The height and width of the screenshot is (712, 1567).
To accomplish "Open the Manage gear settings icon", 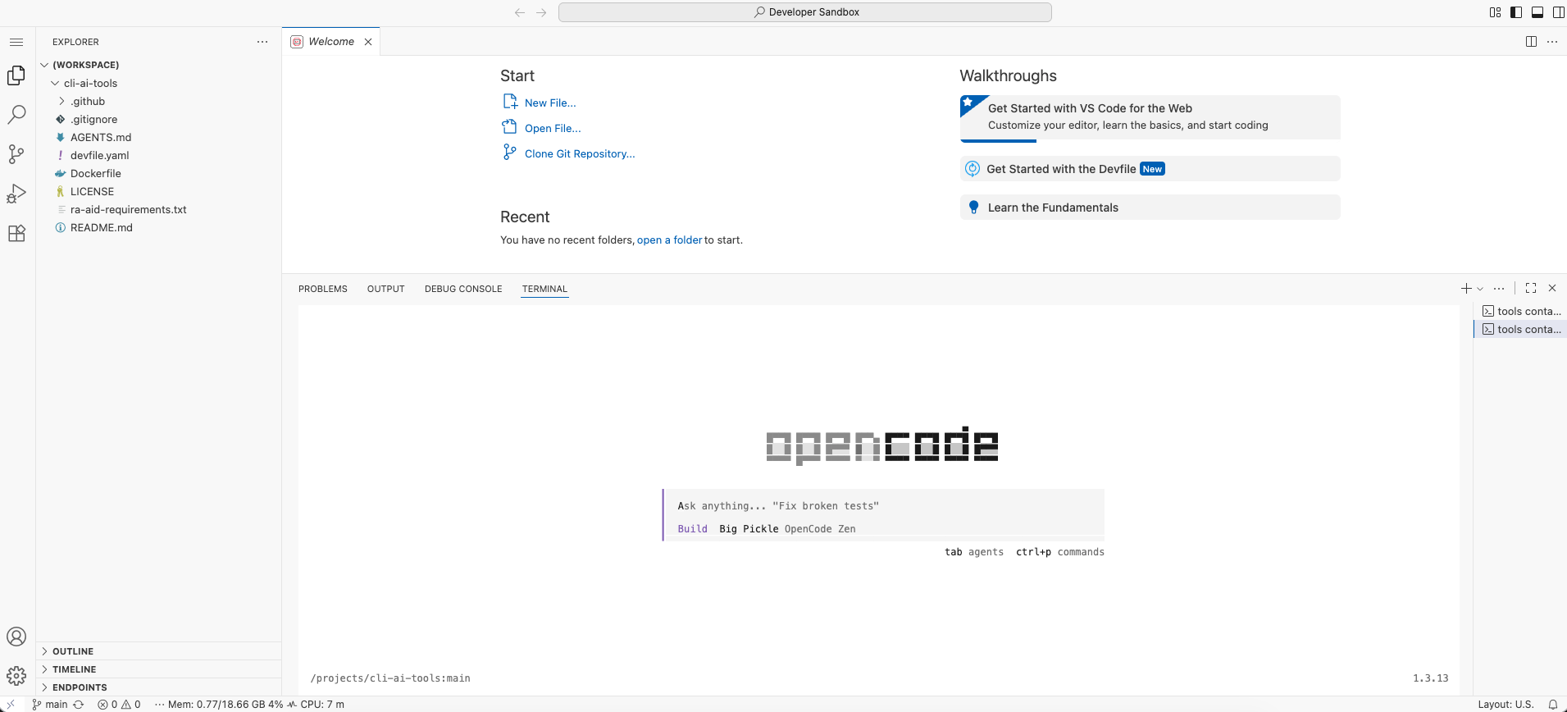I will pyautogui.click(x=16, y=676).
